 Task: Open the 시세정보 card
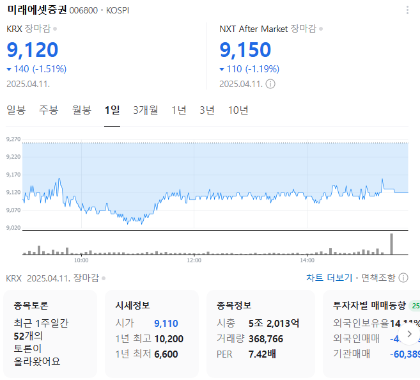pos(152,334)
